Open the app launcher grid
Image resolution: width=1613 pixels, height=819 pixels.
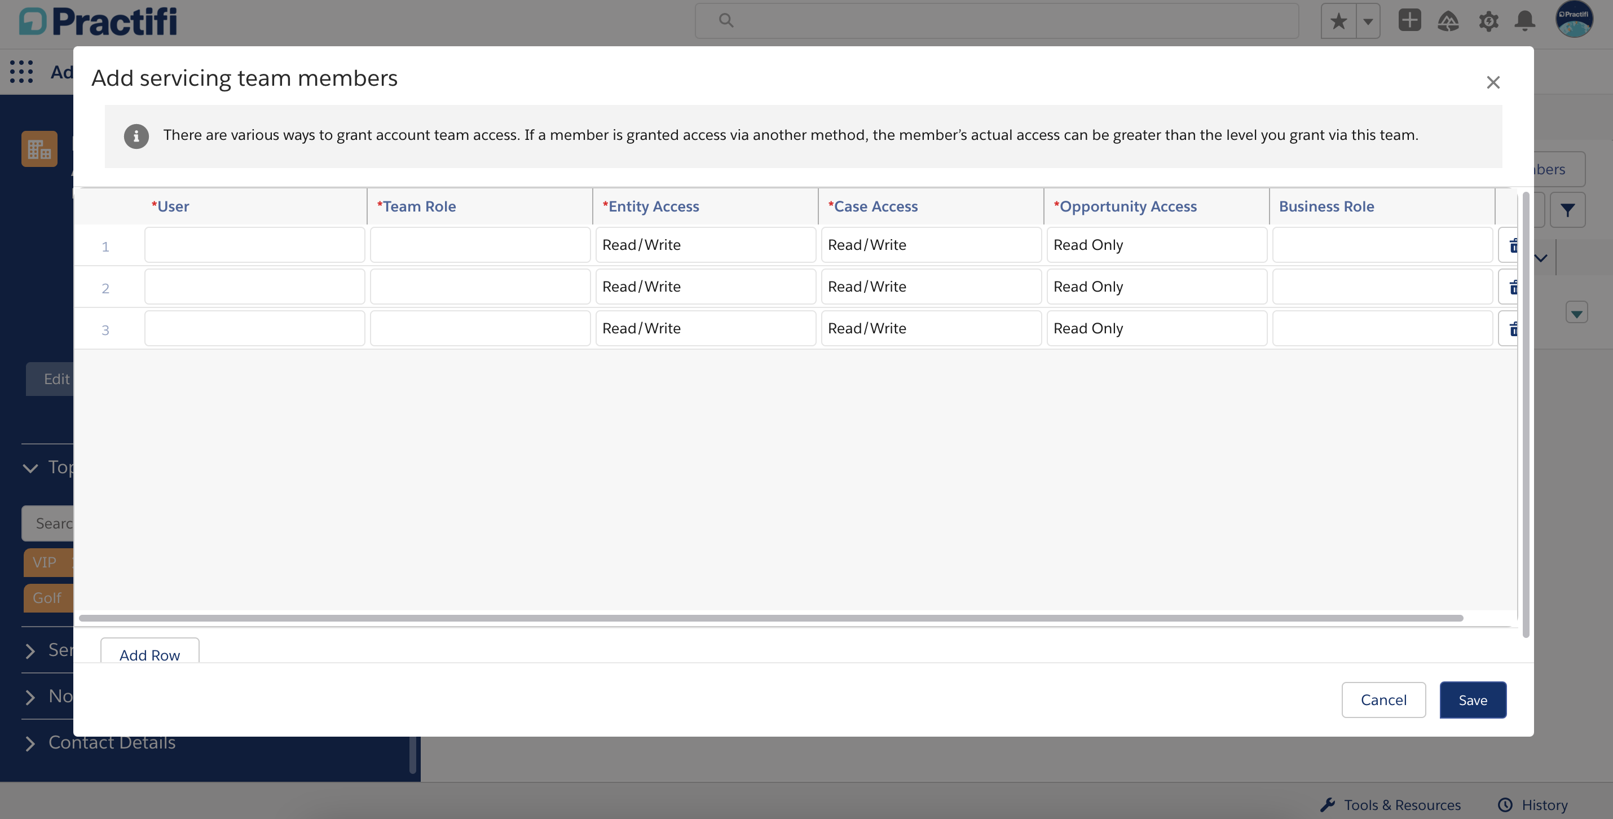point(21,72)
